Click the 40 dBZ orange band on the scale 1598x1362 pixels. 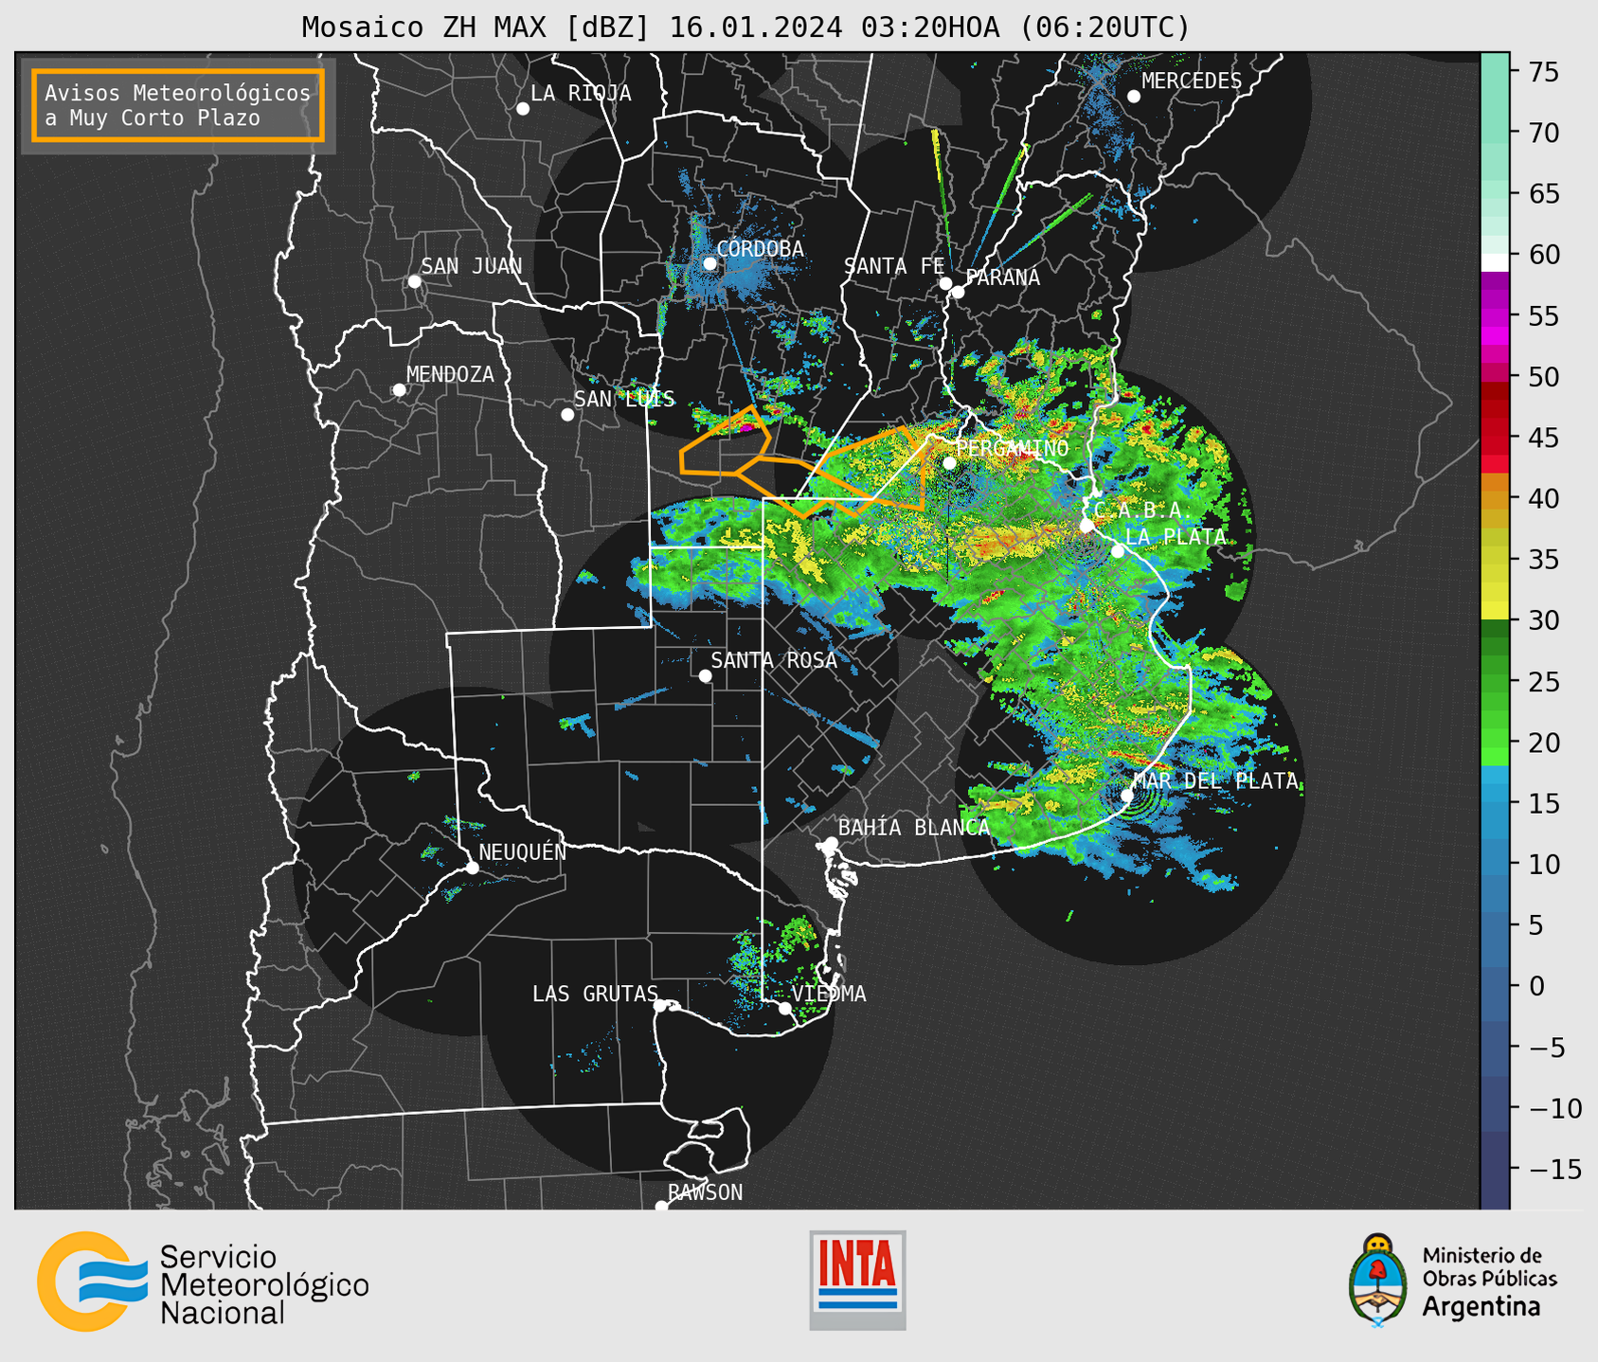1495,498
